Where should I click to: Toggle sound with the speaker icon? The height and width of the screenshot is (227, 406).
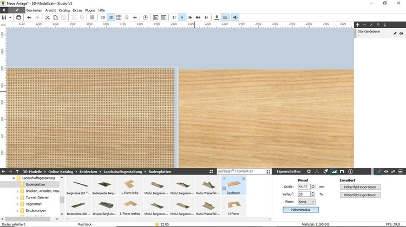[x=235, y=17]
